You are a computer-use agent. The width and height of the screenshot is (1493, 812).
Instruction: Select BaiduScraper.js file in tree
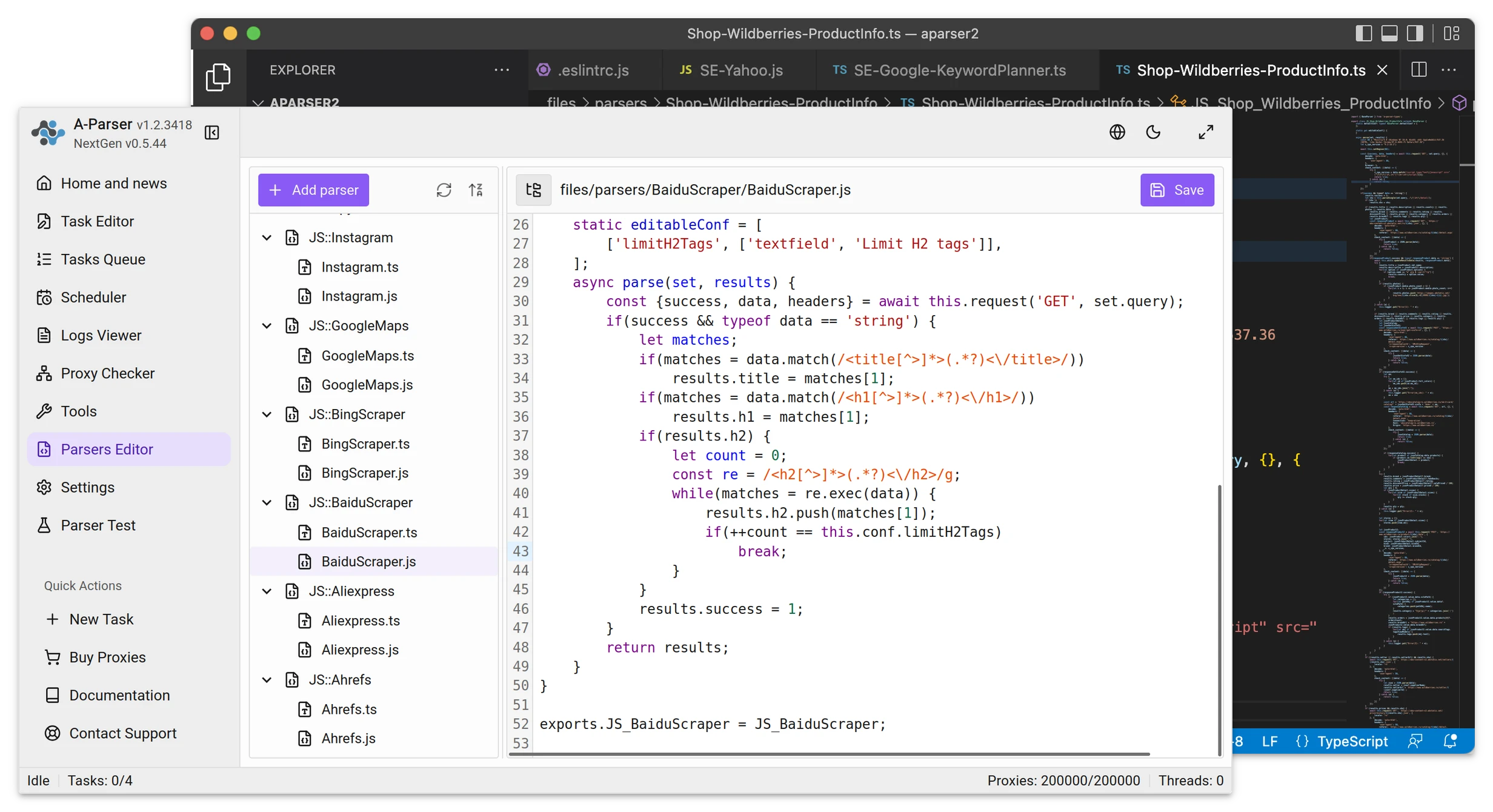[x=374, y=562]
